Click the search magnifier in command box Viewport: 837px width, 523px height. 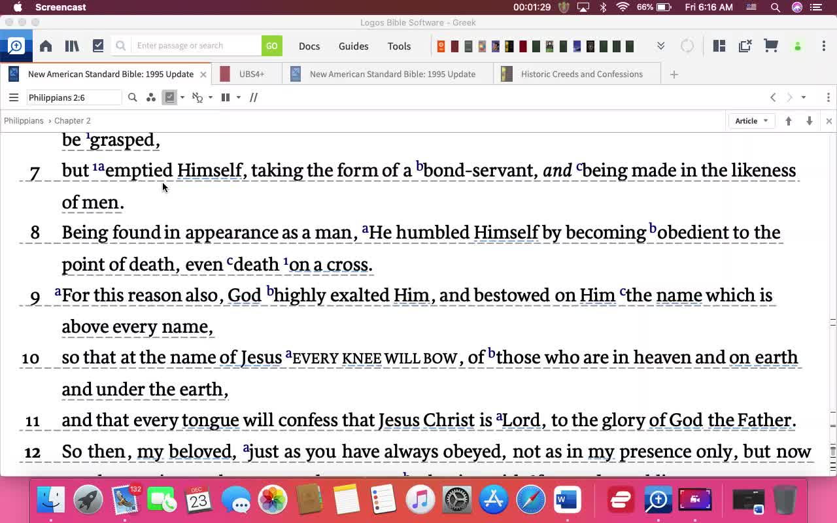point(120,46)
